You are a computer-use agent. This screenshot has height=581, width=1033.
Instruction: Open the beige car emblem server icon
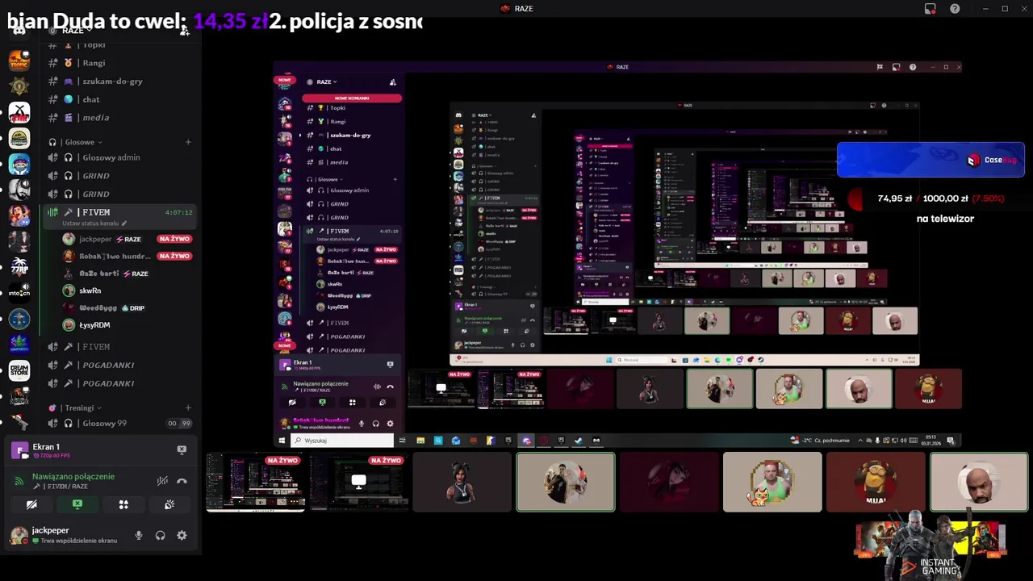coord(19,139)
